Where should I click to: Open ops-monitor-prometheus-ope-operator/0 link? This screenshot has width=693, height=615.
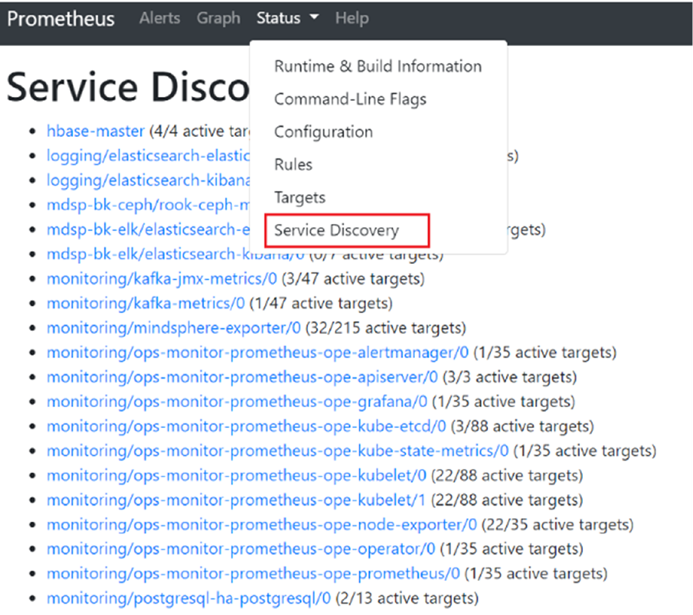click(241, 549)
